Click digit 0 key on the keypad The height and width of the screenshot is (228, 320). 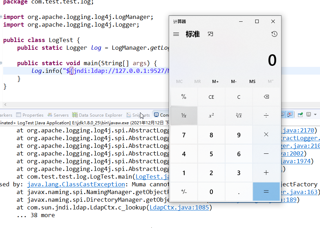(x=211, y=192)
